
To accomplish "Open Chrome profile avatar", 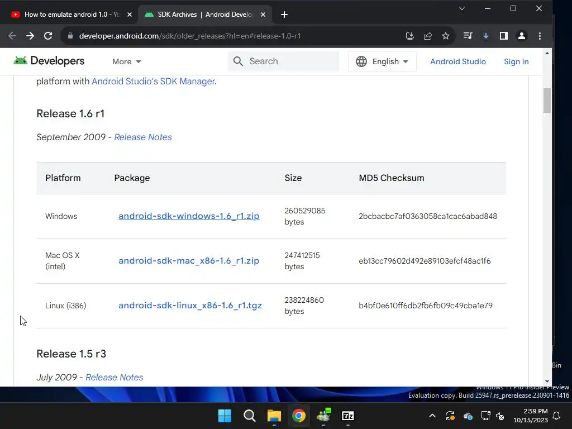I will pos(522,36).
